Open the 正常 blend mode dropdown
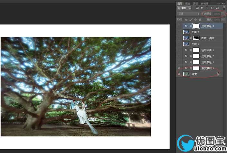 [x=188, y=14]
